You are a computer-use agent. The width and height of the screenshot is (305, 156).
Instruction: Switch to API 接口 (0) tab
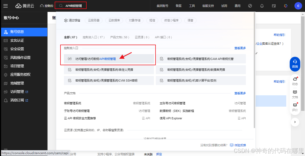163,37
